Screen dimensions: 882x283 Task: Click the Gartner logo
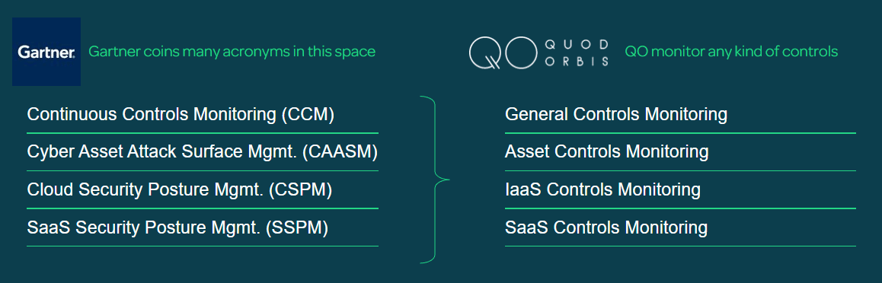click(x=46, y=52)
